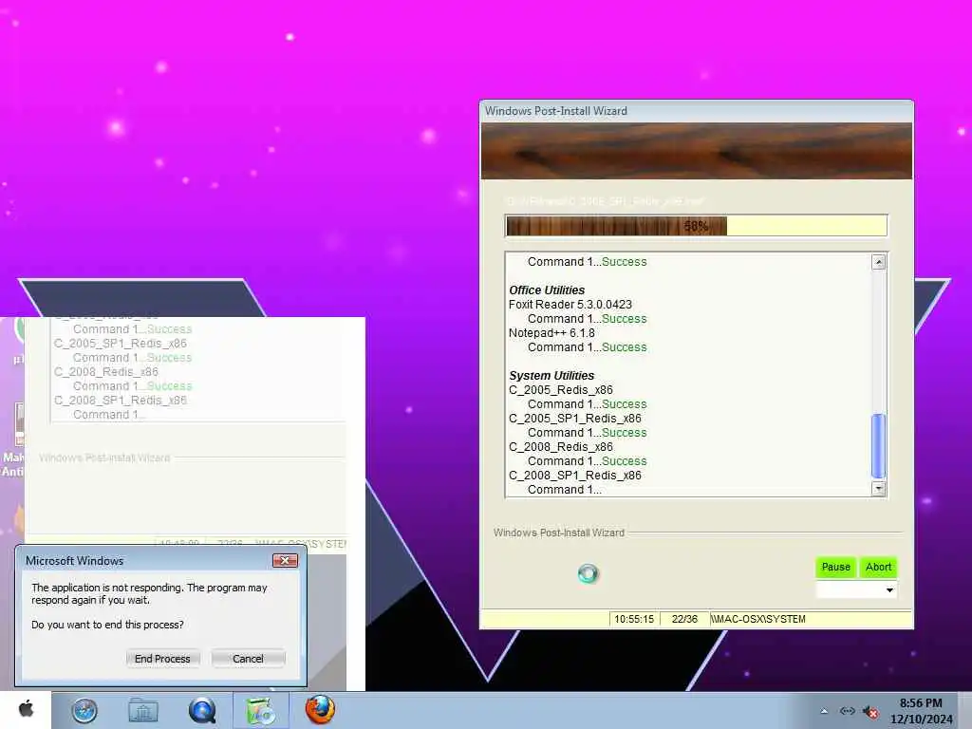Open network connection tray icon
Screen dimensions: 972x729
coord(847,711)
